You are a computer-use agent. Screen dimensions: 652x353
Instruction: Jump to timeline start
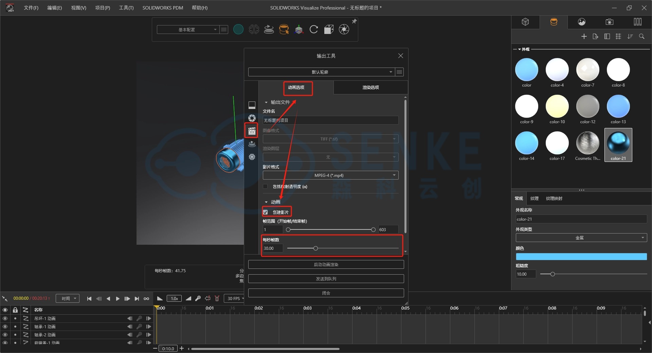(89, 299)
